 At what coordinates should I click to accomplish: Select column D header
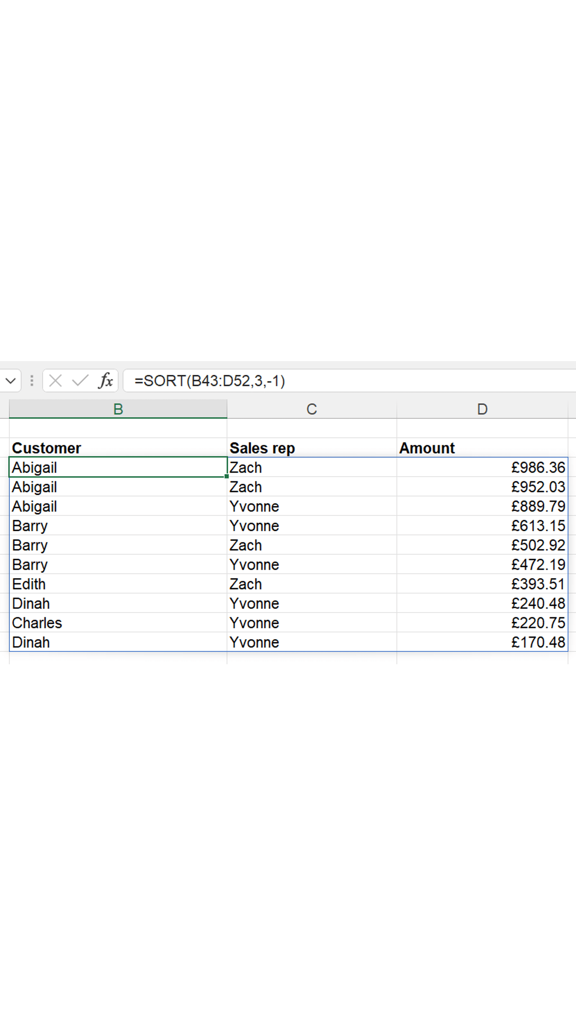[482, 409]
